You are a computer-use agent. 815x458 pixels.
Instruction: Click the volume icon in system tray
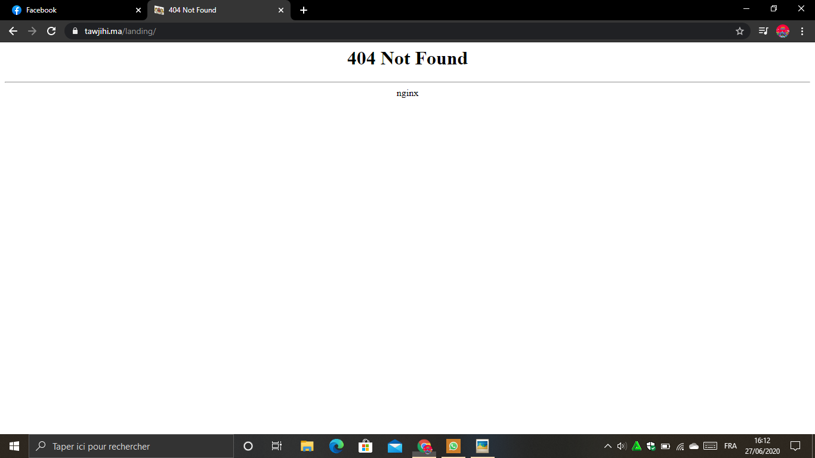click(622, 446)
